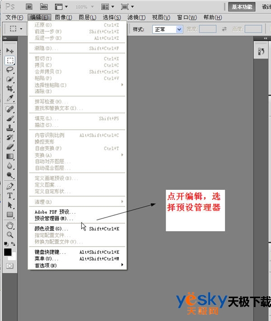Viewport: 271px width, 321px height.
Task: Click the 设计 workspace button
Action: (x=266, y=7)
